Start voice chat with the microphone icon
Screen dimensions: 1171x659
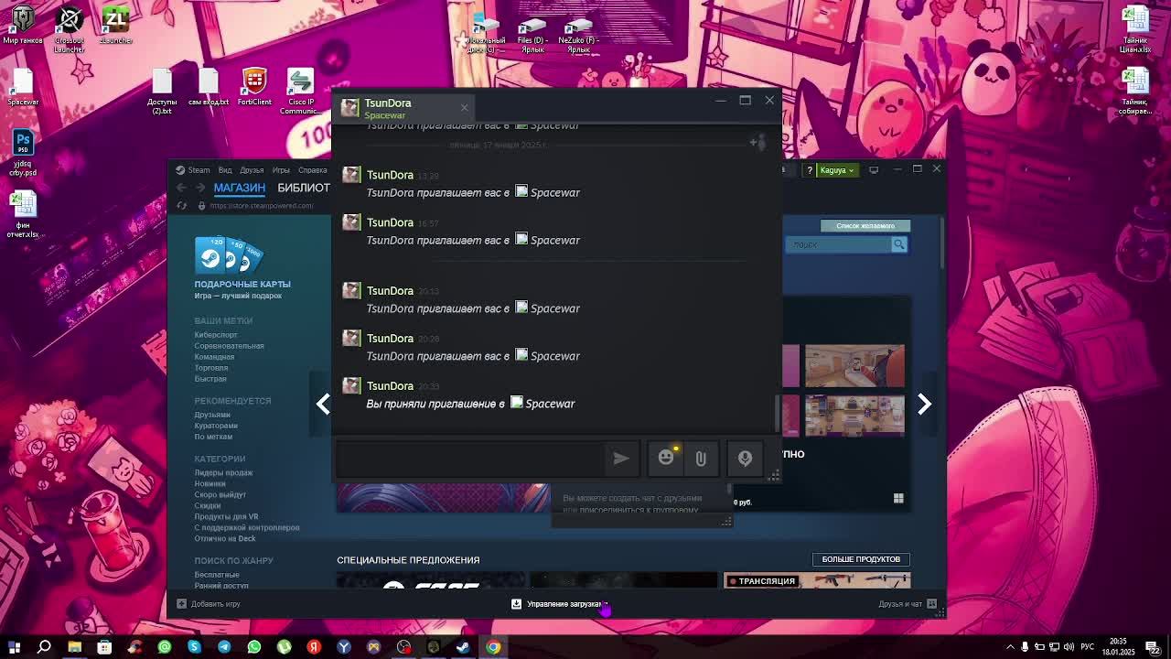coord(745,459)
